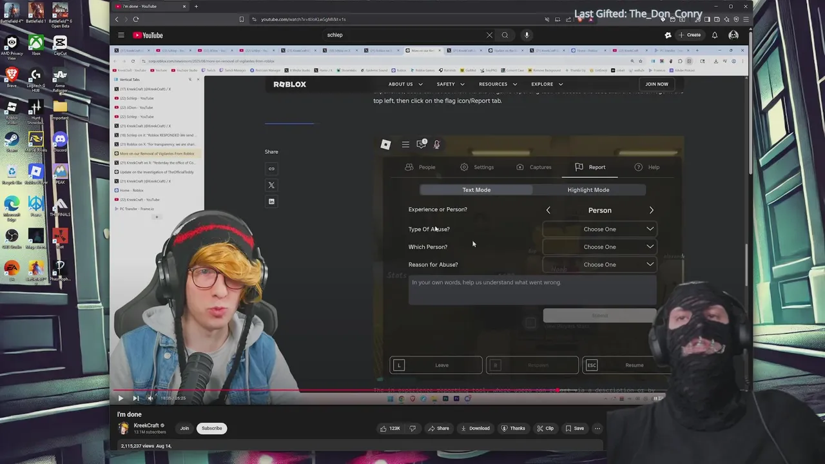Share the video
This screenshot has height=464, width=825.
coord(439,428)
